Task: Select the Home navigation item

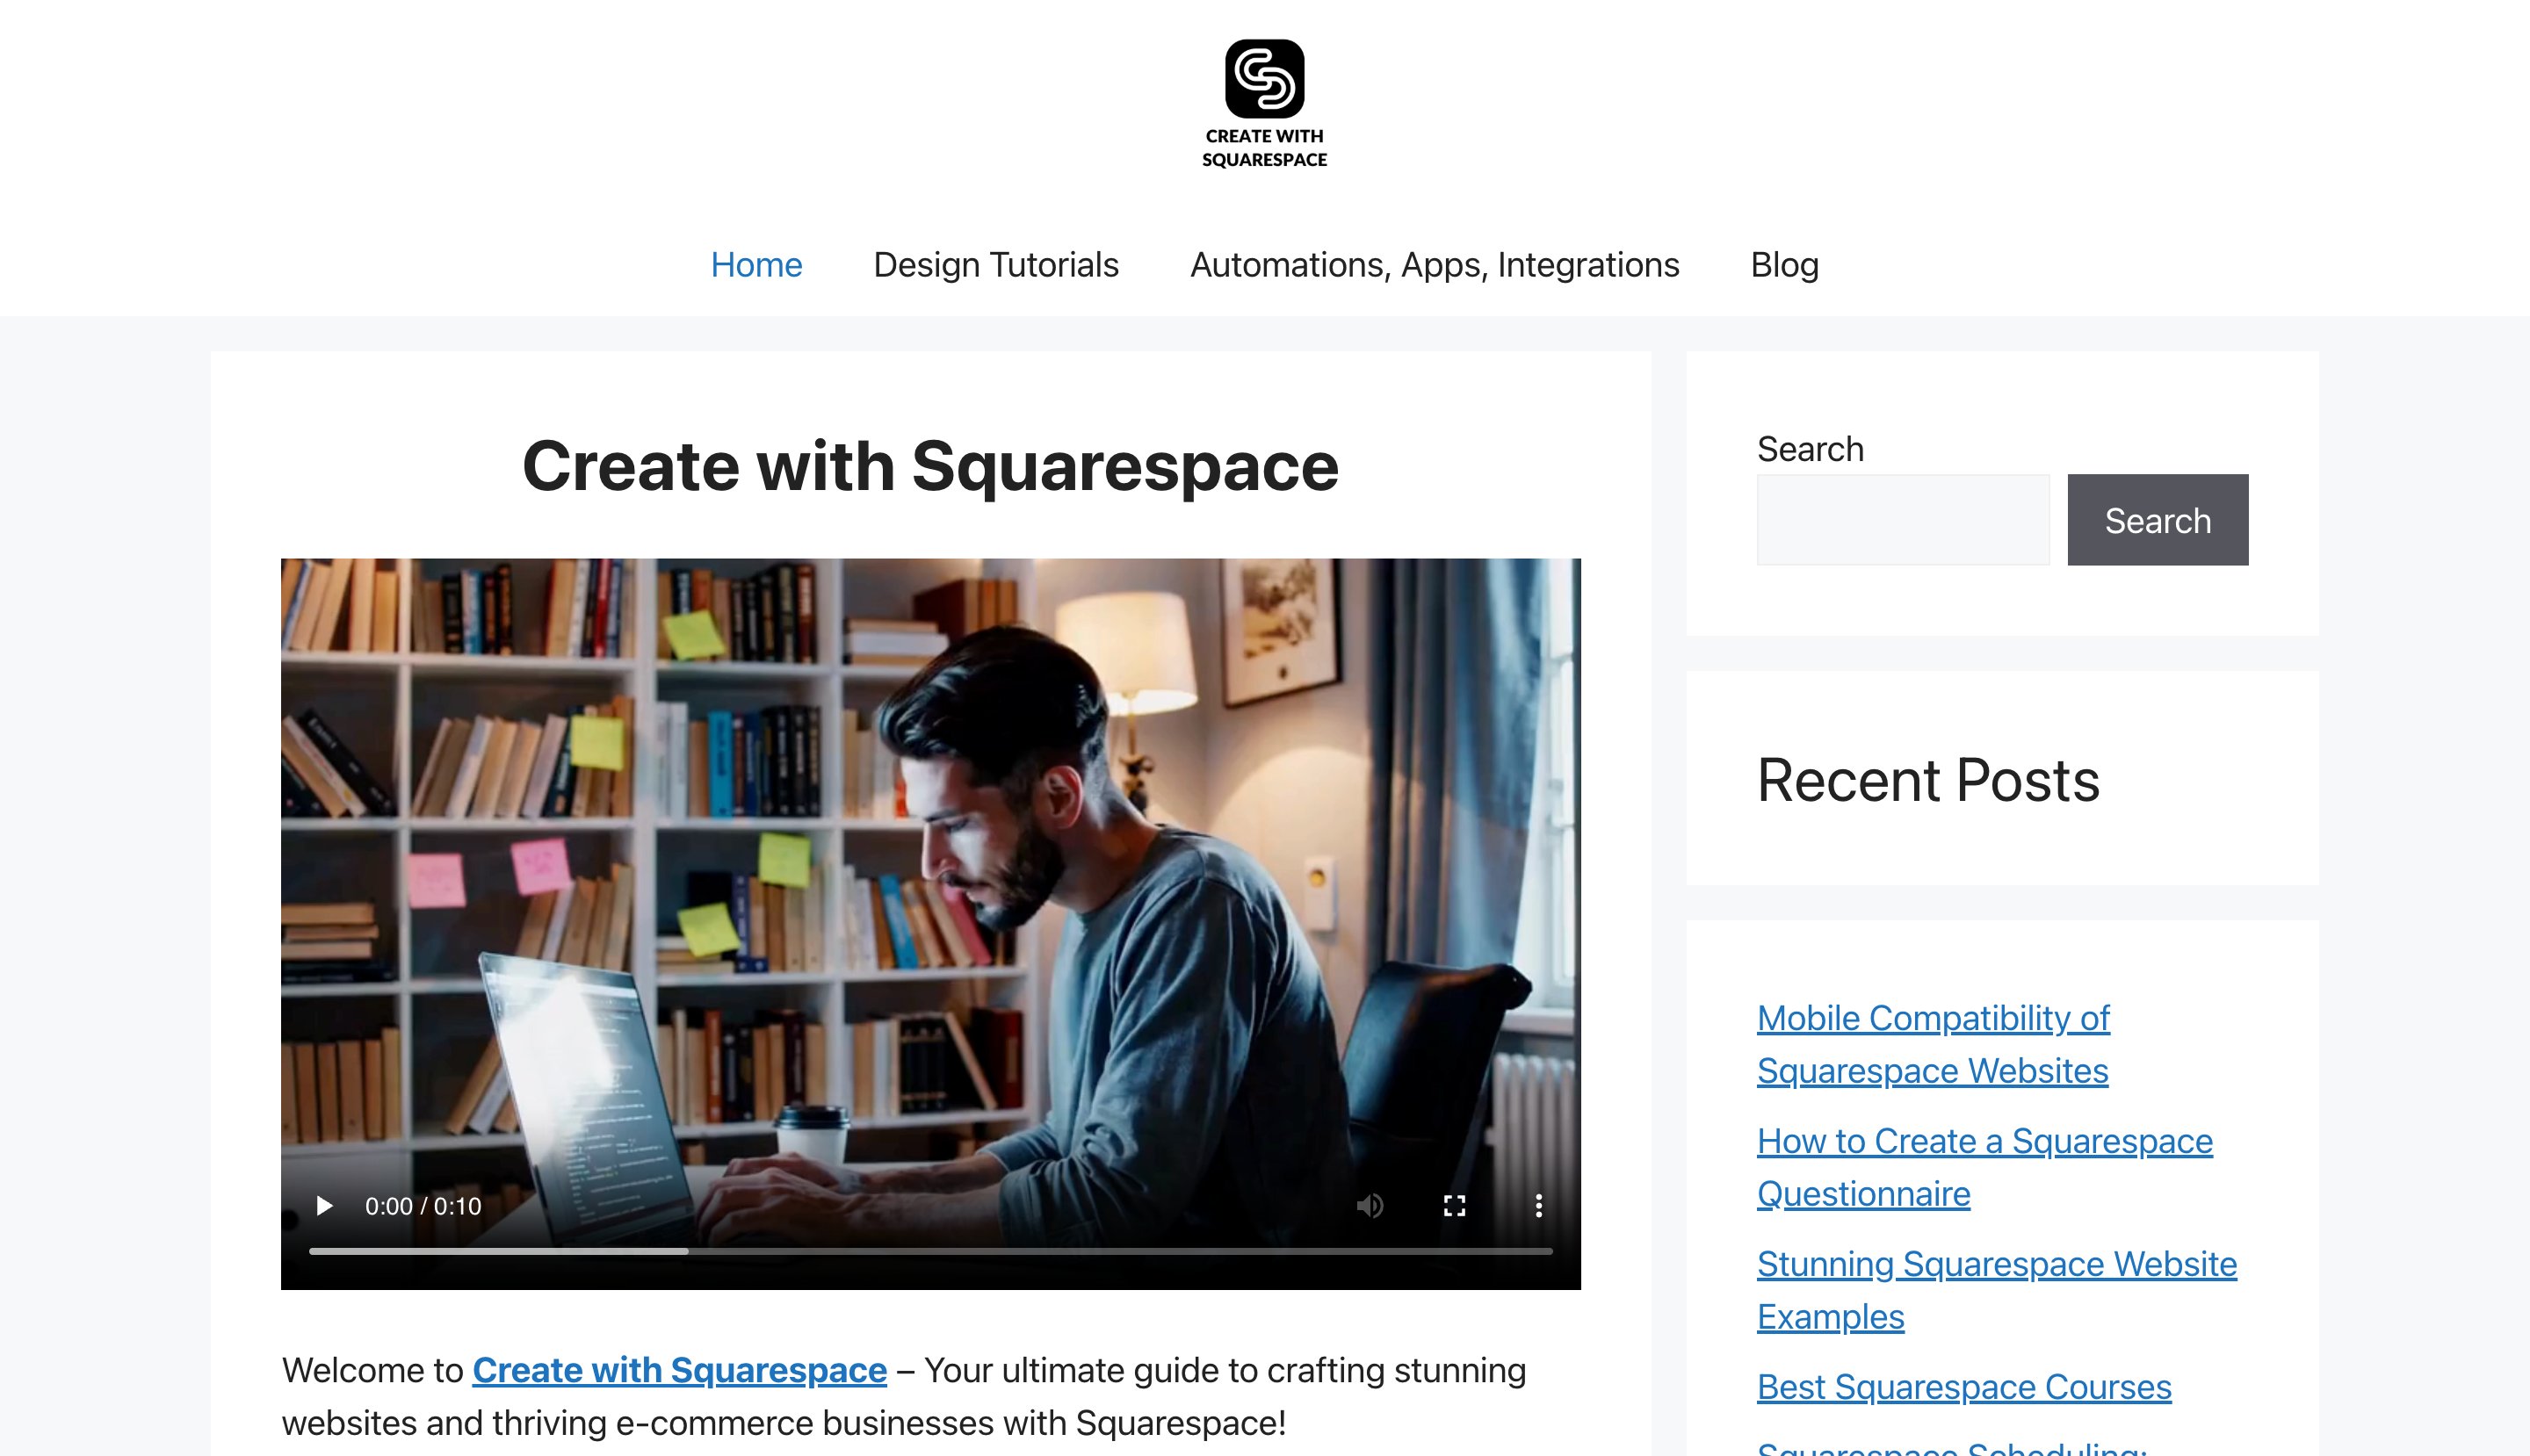Action: [x=756, y=264]
